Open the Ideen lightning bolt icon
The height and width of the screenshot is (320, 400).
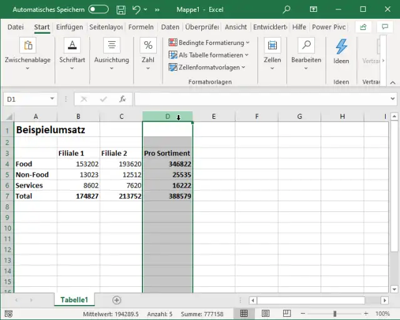(341, 47)
